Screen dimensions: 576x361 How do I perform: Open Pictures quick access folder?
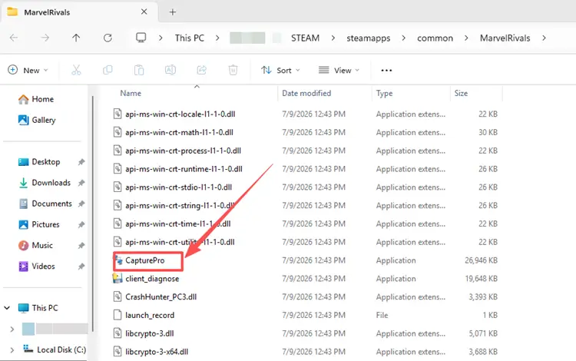click(38, 224)
